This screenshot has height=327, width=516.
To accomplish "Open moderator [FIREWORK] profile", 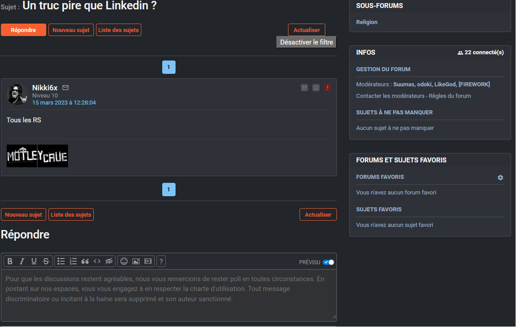I will click(x=474, y=84).
